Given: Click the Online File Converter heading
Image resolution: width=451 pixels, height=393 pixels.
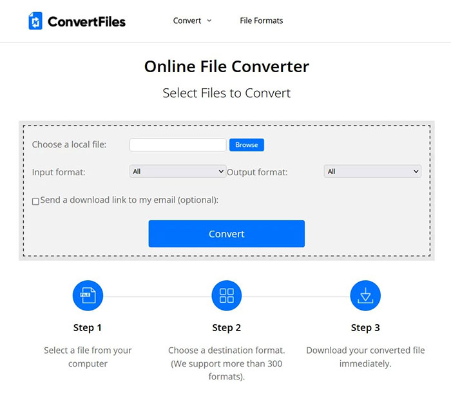Looking at the screenshot, I should [x=227, y=66].
